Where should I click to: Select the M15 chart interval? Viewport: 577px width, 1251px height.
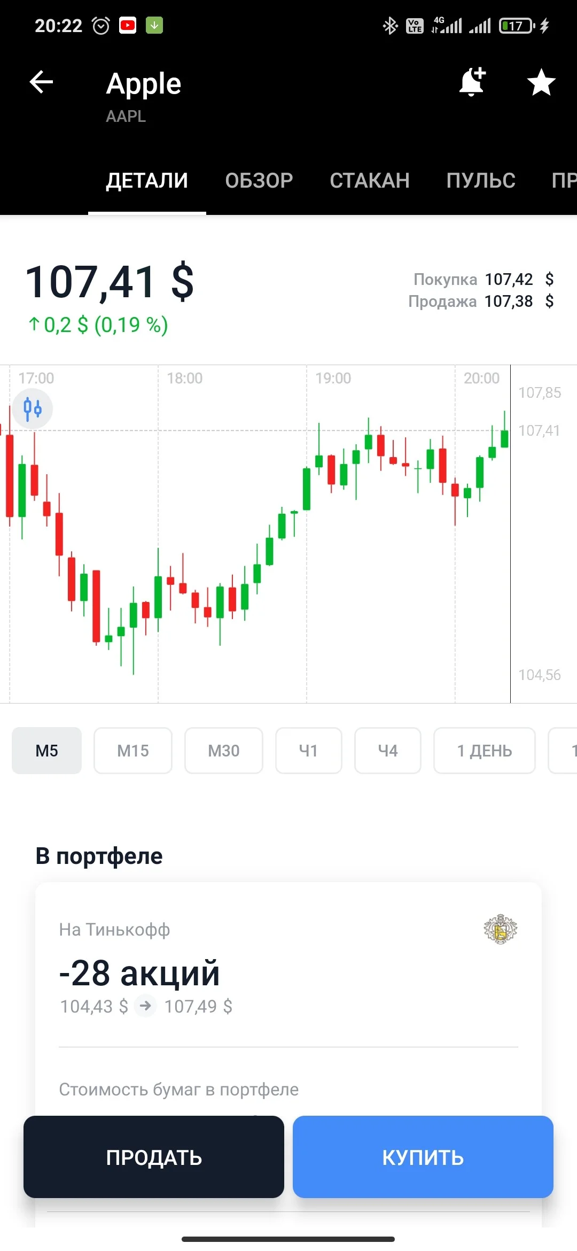point(133,751)
